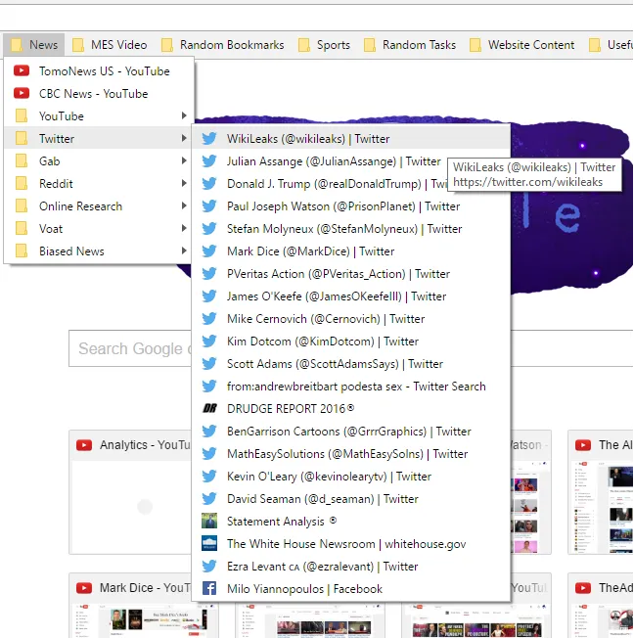This screenshot has width=634, height=638.
Task: Open the Sports bookmarks folder
Action: 324,45
